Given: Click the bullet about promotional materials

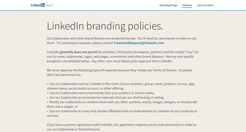Looking at the screenshot, I should 107,98.
